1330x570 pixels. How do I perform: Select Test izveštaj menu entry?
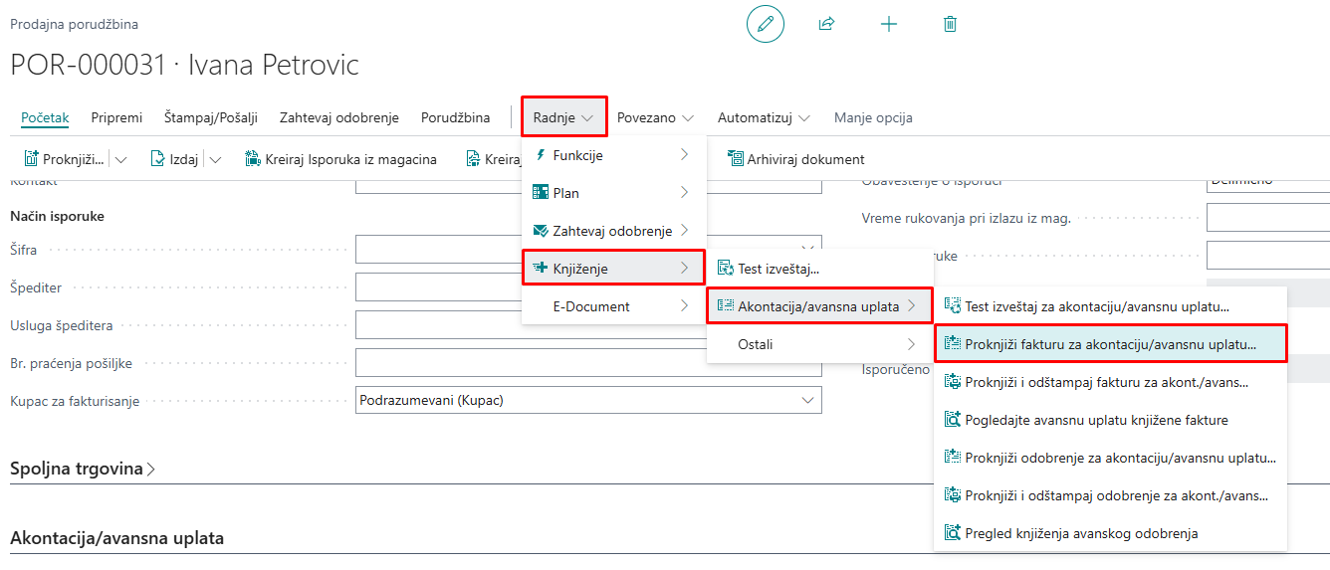(777, 269)
